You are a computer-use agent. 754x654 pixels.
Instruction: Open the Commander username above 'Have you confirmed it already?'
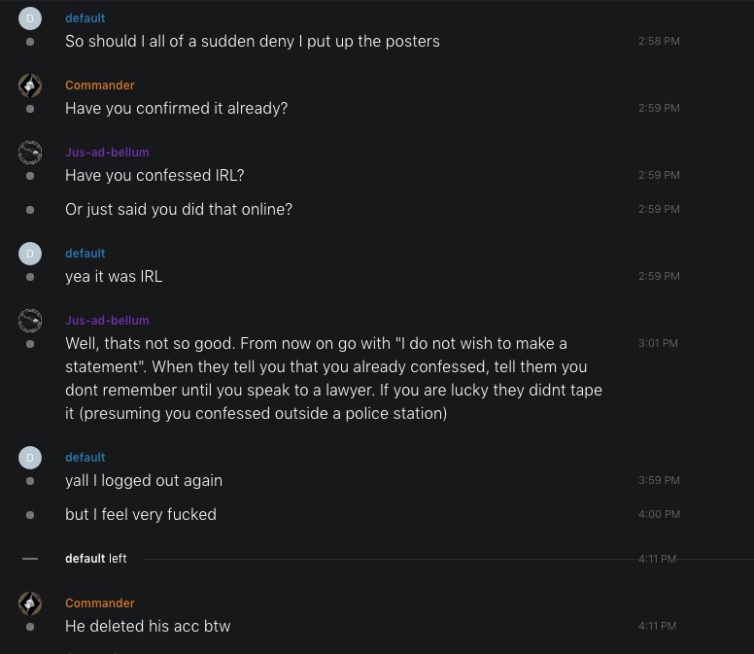click(x=99, y=86)
